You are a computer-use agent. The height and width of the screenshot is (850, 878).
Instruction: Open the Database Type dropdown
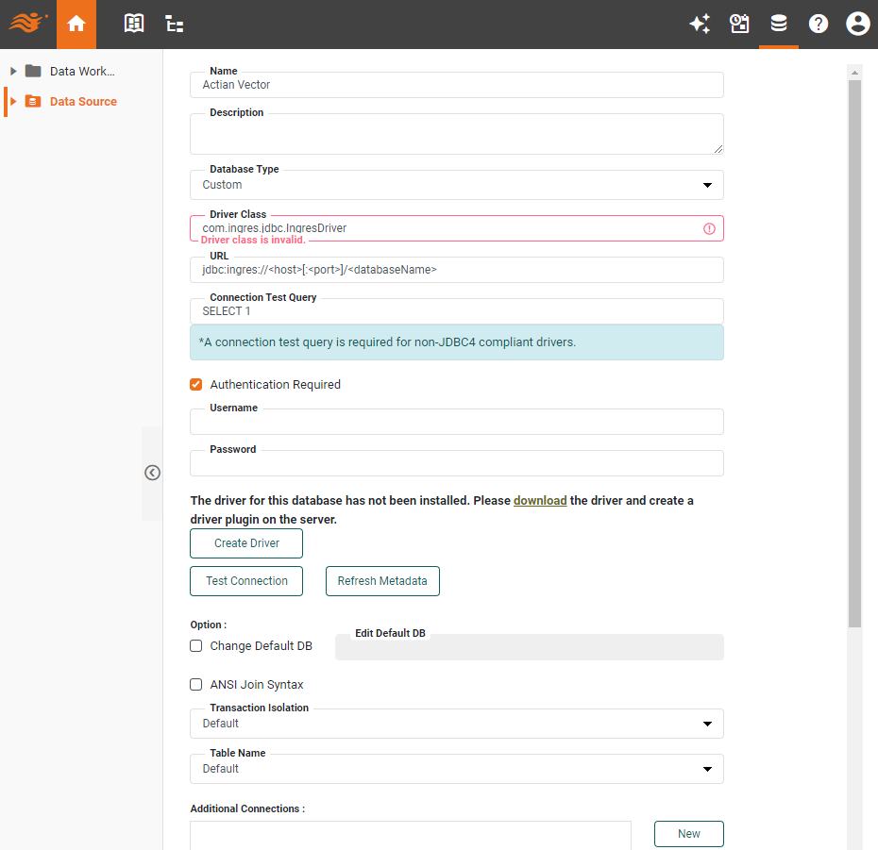point(707,185)
